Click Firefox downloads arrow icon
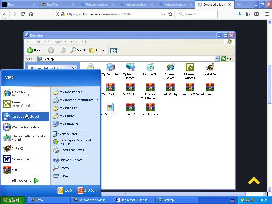This screenshot has width=272, height=204. (x=240, y=14)
